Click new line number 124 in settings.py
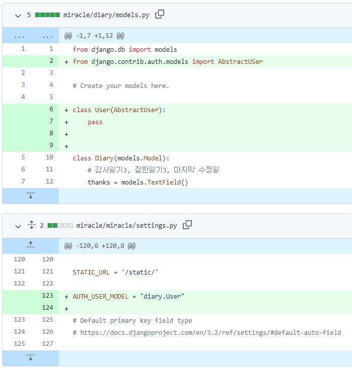 (x=48, y=308)
